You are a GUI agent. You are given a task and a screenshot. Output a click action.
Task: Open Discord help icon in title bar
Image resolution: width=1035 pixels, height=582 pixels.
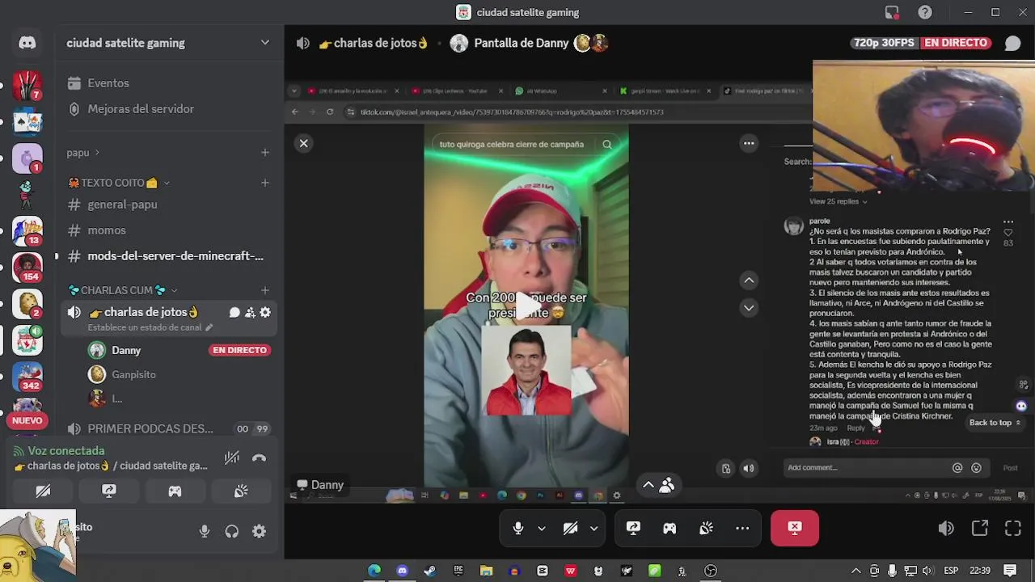(925, 12)
